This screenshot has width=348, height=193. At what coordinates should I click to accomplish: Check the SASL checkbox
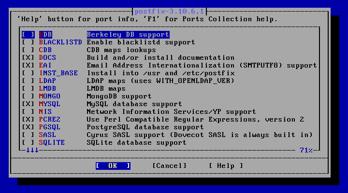(x=28, y=135)
